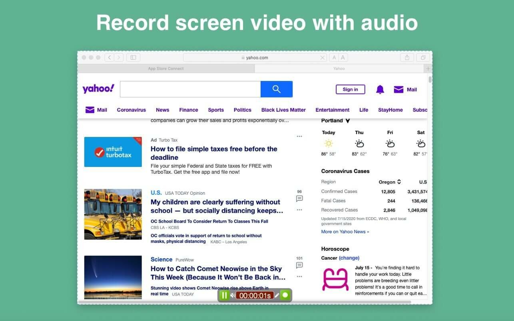The height and width of the screenshot is (321, 514).
Task: Click the Safari share icon
Action: coord(407,57)
